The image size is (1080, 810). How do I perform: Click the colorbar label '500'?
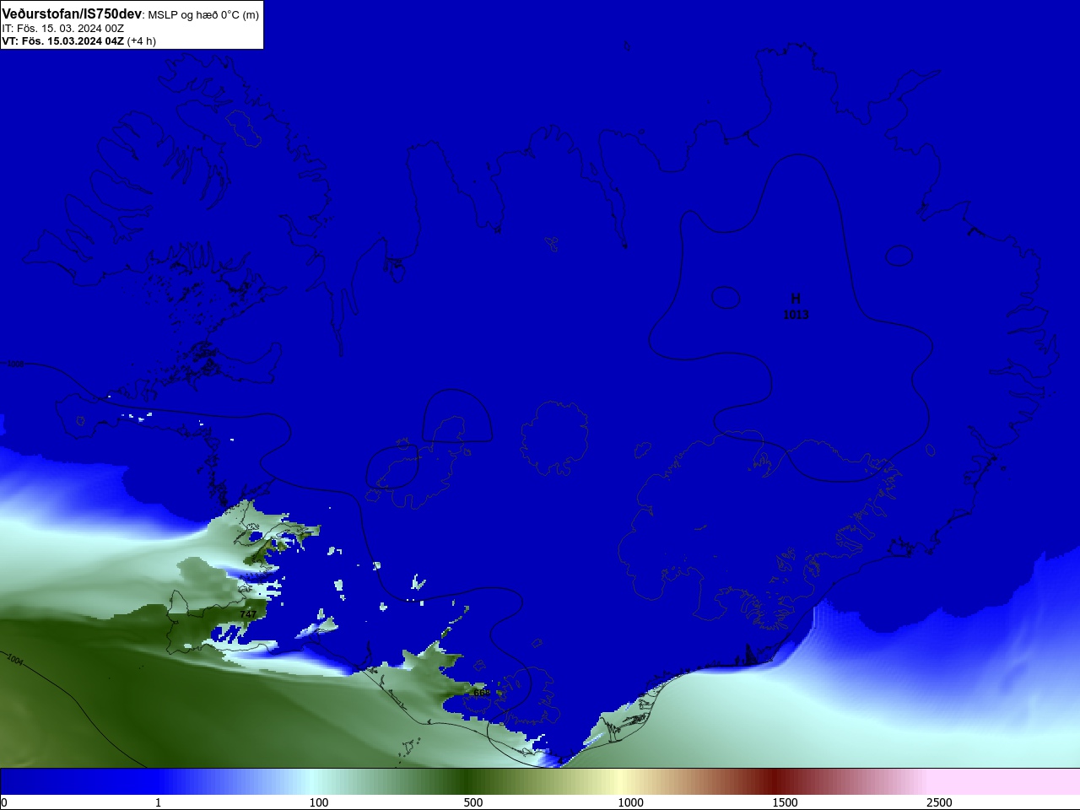pyautogui.click(x=473, y=802)
